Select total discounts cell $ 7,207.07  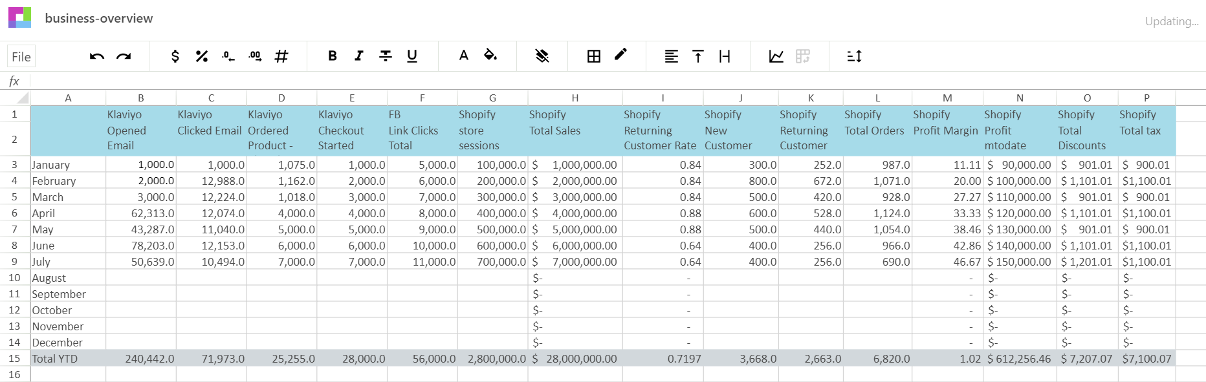pyautogui.click(x=1088, y=358)
